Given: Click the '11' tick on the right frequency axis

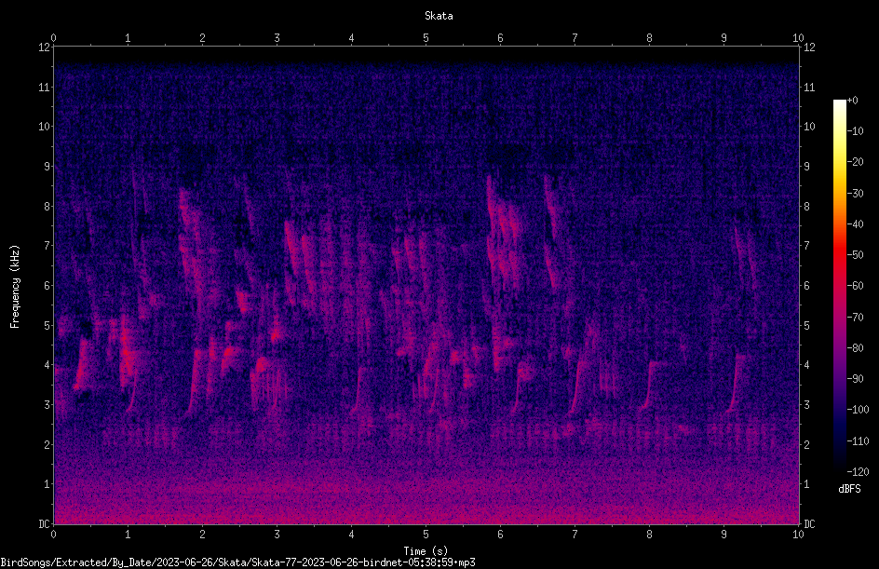Looking at the screenshot, I should pos(809,87).
